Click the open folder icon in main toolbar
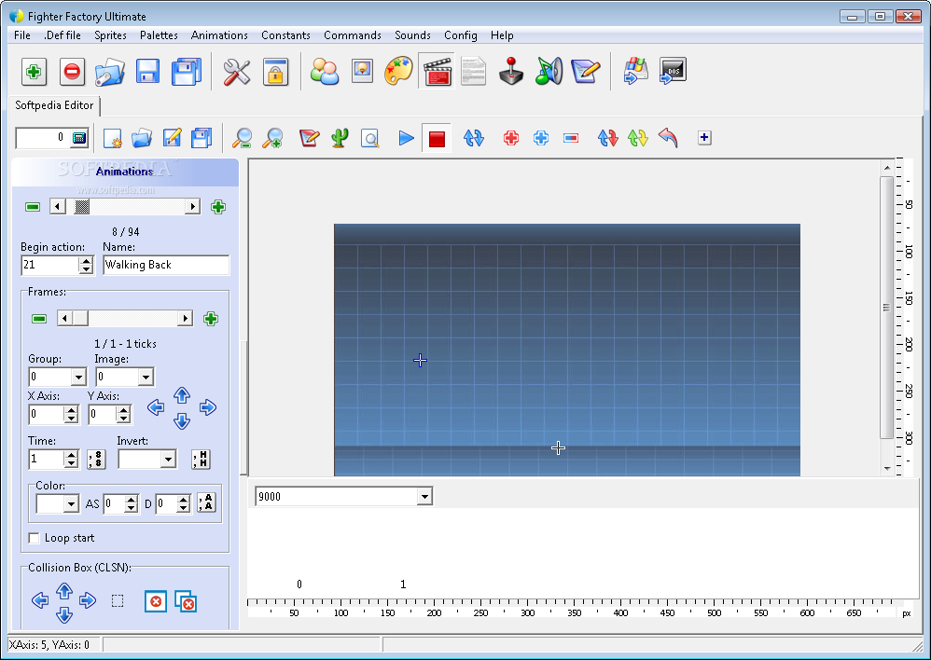The height and width of the screenshot is (660, 931). (x=110, y=72)
